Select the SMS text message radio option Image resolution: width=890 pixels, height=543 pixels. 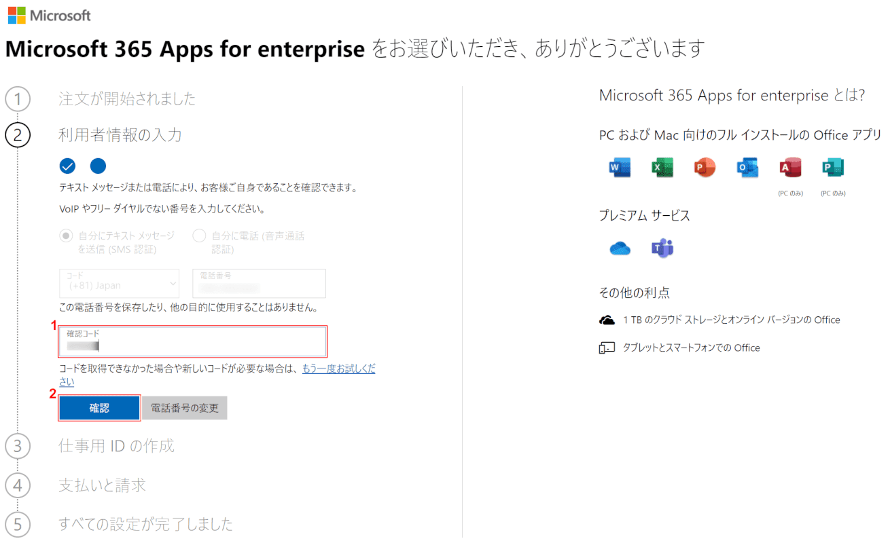66,236
